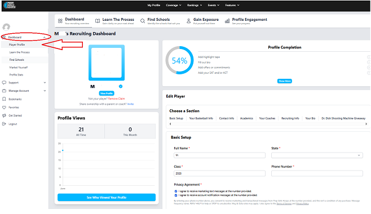Expand the Support sidebar menu chevron
The image size is (371, 214).
point(45,83)
